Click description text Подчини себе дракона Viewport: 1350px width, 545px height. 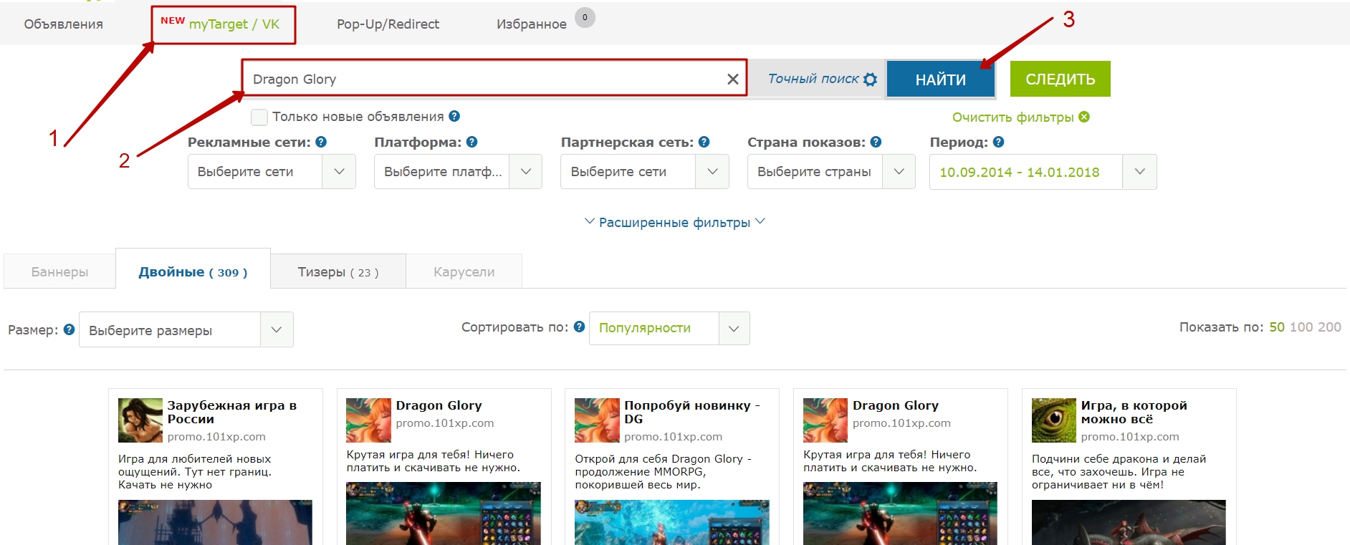point(1119,471)
